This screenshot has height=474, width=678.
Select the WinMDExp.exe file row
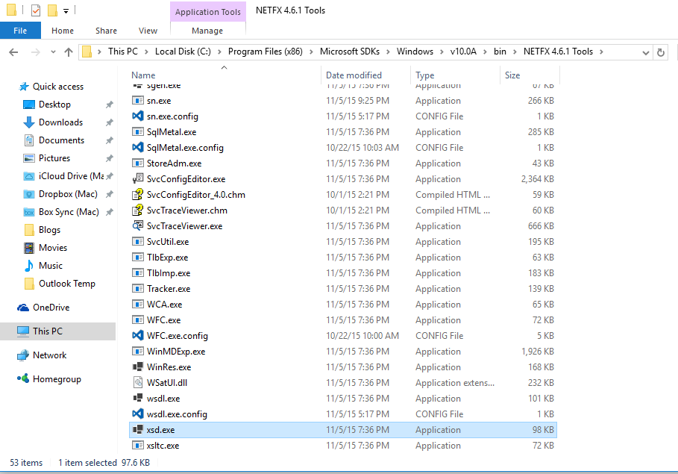pos(343,351)
